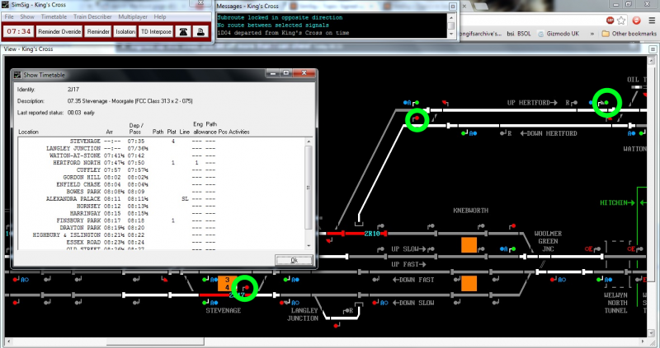Click the Isolation button

(125, 31)
